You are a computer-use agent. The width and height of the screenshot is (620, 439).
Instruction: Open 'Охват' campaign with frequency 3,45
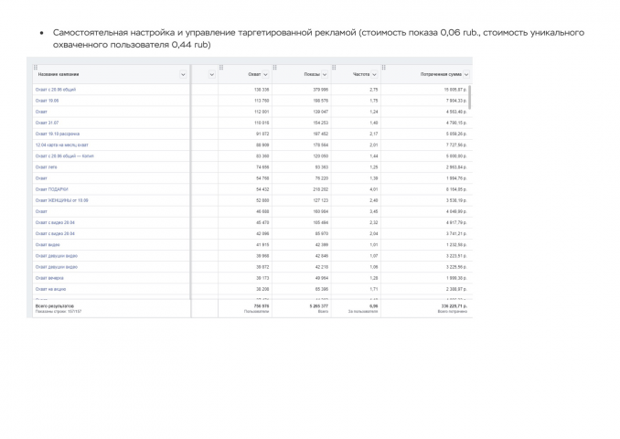[x=41, y=211]
